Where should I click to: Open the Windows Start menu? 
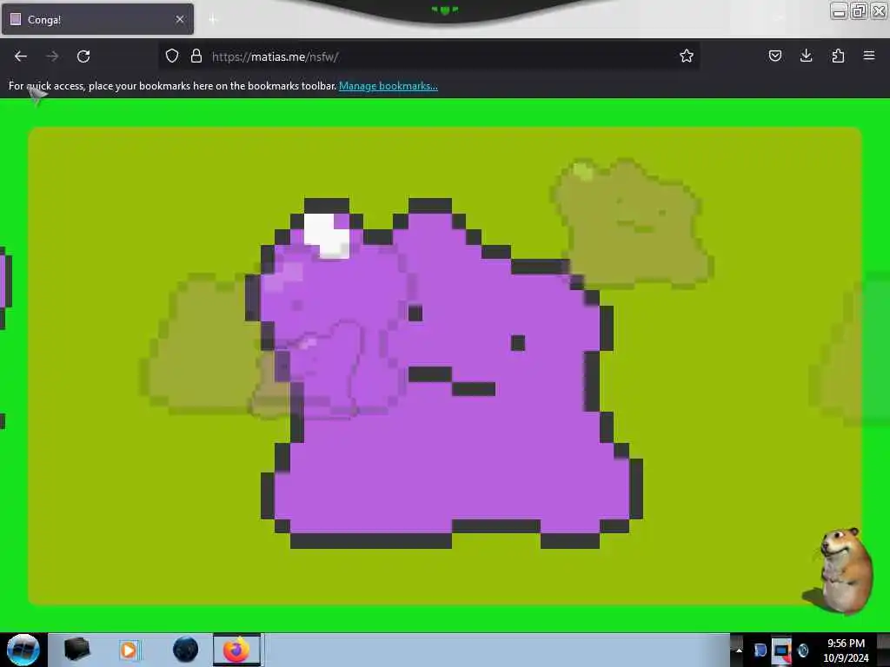click(23, 650)
